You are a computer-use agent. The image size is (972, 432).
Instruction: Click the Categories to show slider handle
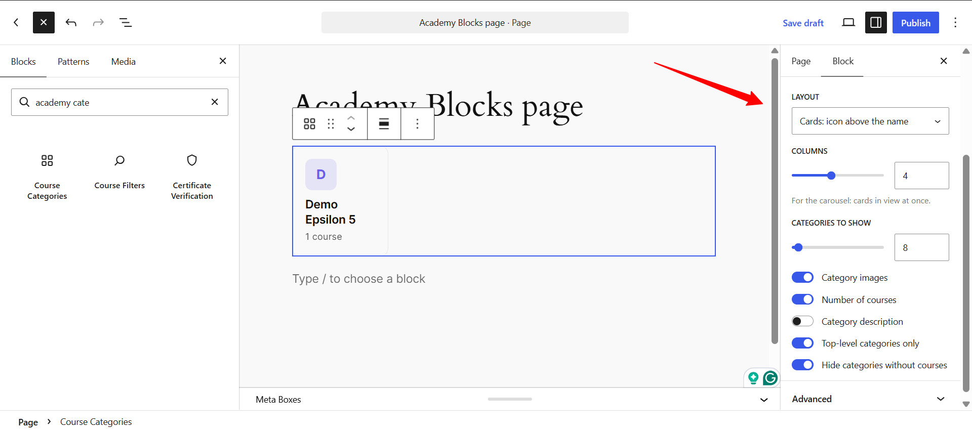click(798, 247)
